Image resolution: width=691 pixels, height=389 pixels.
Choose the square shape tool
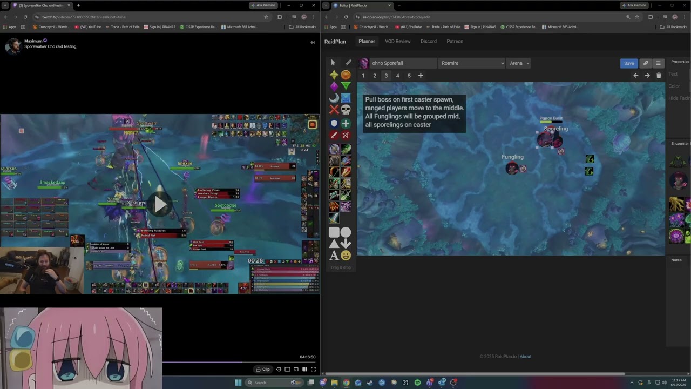pos(334,232)
